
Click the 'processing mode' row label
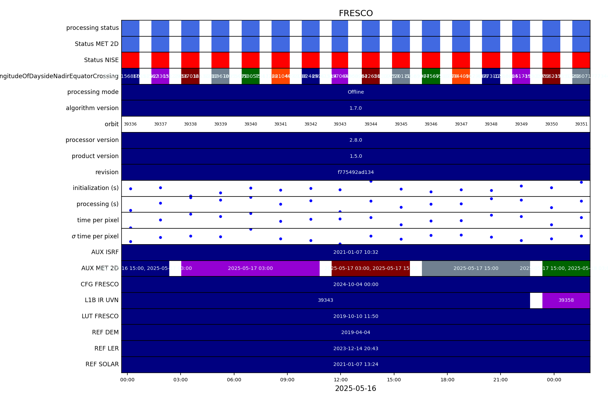point(93,92)
